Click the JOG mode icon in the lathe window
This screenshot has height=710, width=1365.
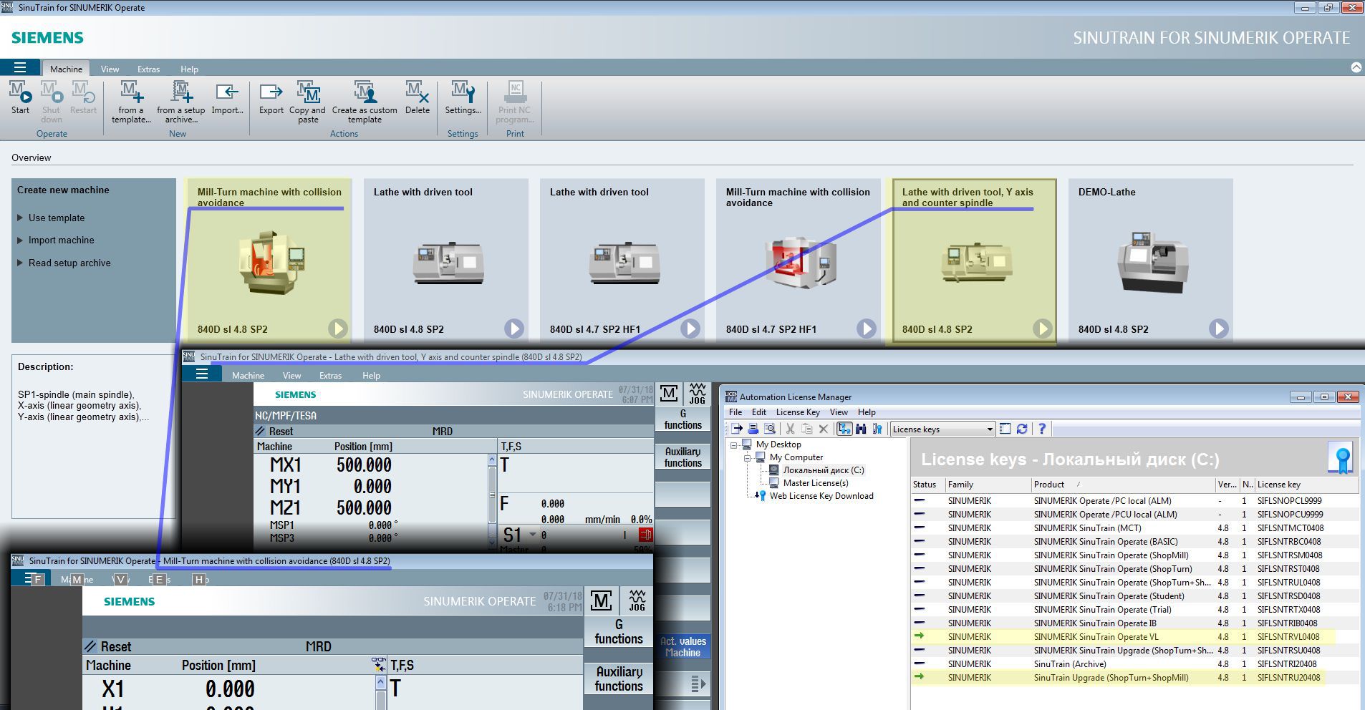pos(697,393)
